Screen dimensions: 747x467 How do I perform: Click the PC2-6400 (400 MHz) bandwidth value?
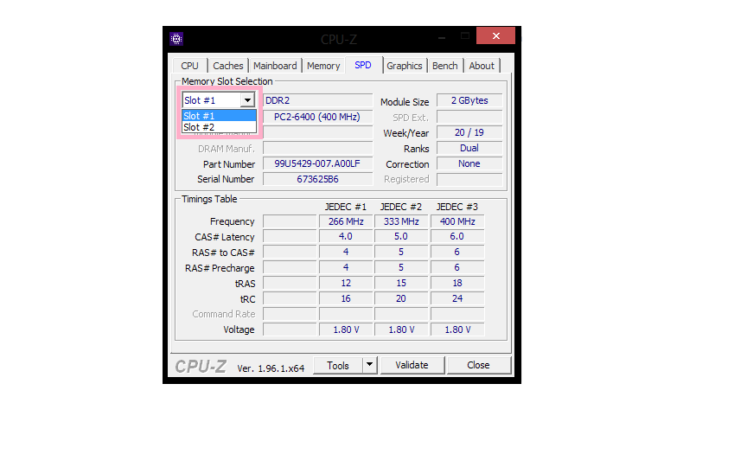point(316,117)
